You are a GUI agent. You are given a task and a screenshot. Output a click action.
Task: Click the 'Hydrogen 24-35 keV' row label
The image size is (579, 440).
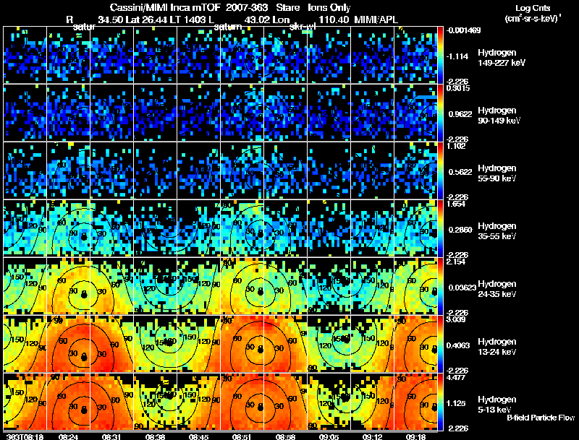point(497,289)
